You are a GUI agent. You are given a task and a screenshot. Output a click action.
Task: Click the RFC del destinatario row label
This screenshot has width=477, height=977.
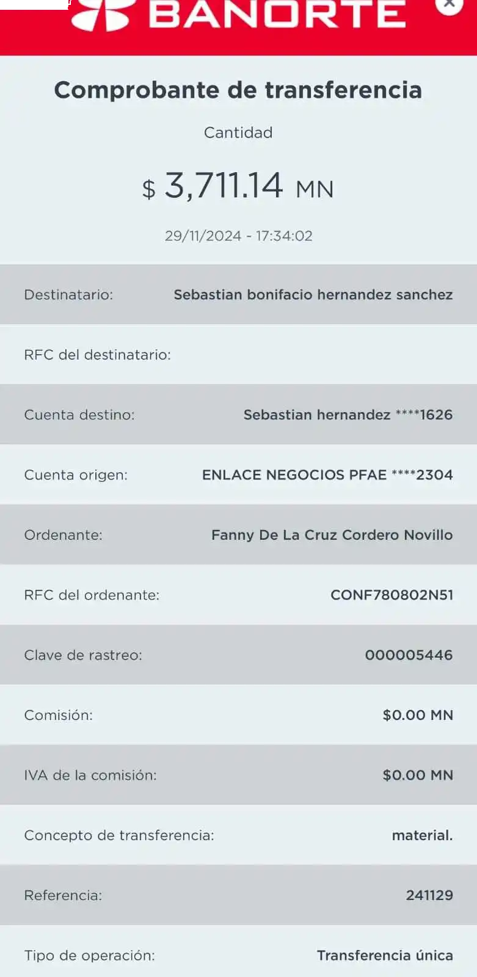(97, 355)
